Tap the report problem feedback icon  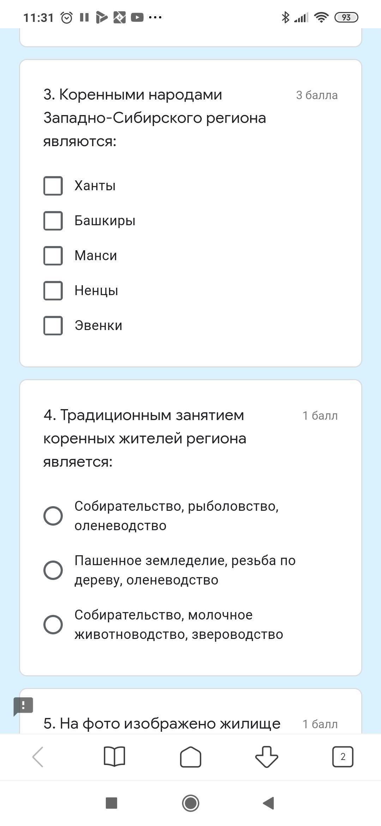pyautogui.click(x=23, y=706)
